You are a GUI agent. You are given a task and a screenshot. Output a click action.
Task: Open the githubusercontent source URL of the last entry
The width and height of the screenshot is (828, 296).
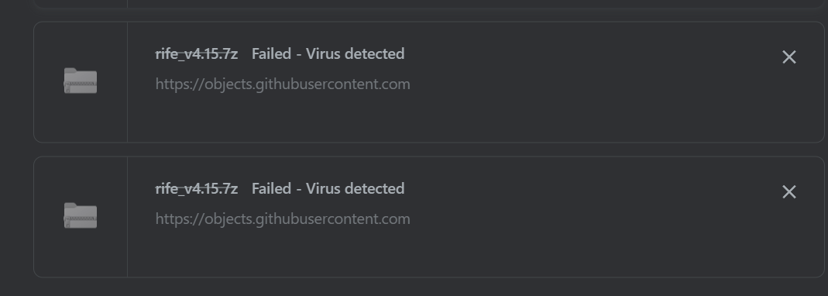(283, 219)
